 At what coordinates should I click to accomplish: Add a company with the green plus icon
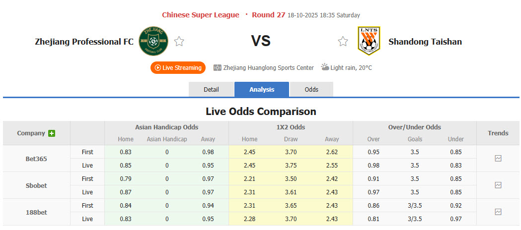click(x=52, y=133)
